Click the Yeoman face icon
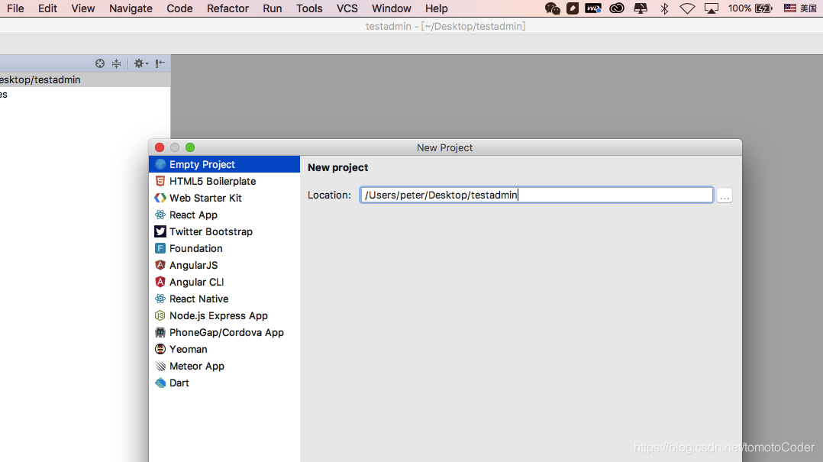The image size is (823, 462). 160,349
